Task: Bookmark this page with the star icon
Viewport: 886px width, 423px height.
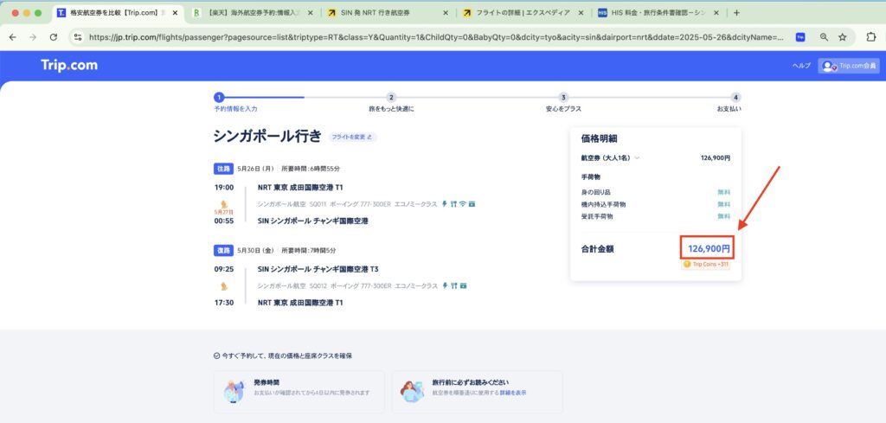Action: coord(843,37)
